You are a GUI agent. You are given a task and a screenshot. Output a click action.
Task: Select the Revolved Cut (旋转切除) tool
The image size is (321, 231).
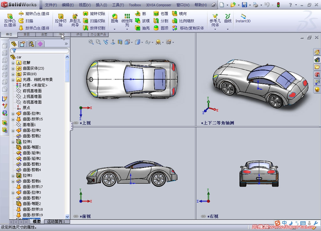94,14
